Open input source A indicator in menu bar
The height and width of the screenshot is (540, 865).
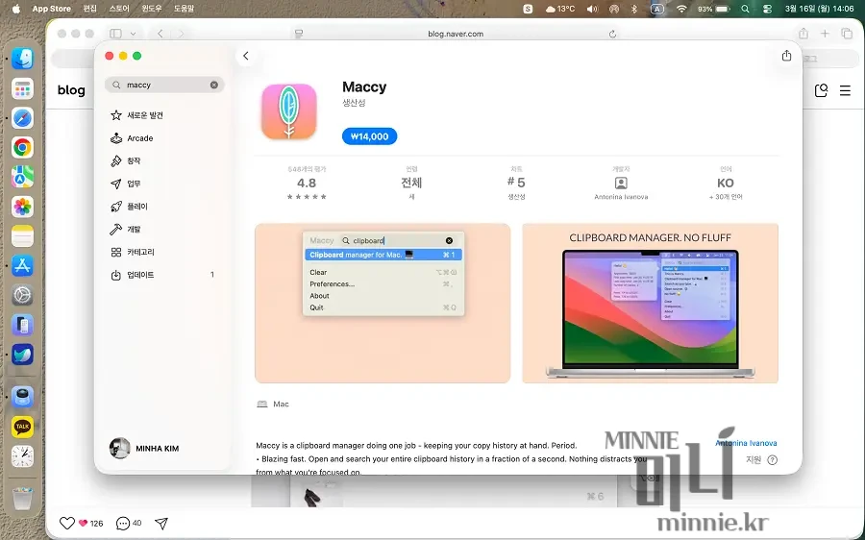656,9
